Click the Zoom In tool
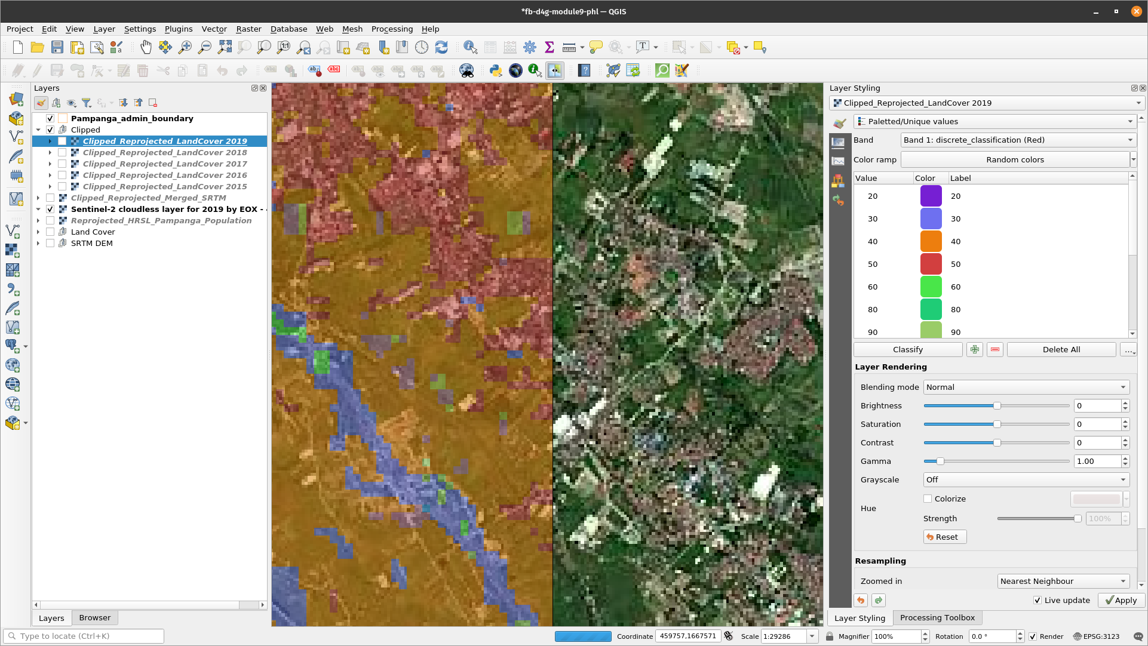 [185, 47]
